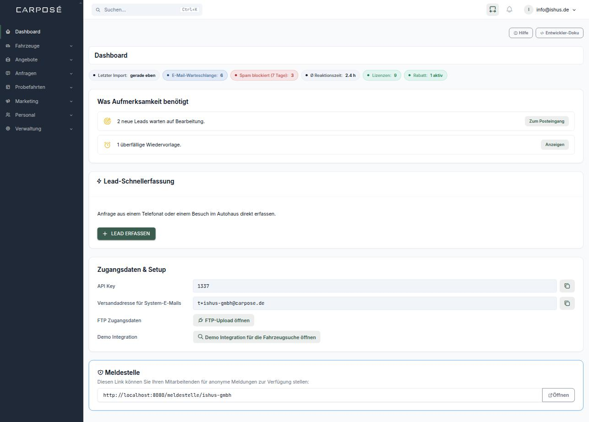Screen dimensions: 589x422
Task: Copy the Versandadresse e-mail address
Action: coord(567,303)
